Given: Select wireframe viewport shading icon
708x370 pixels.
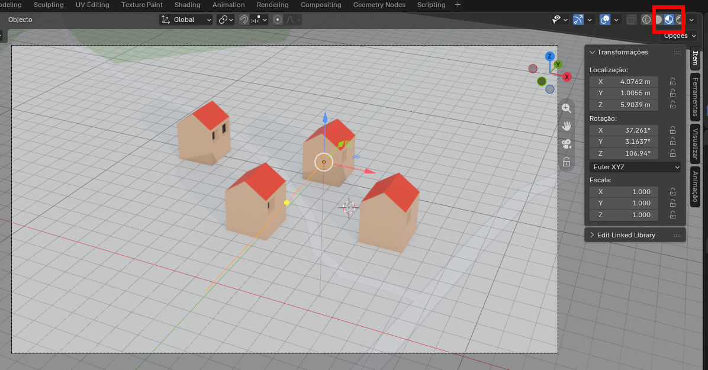Looking at the screenshot, I should (646, 20).
